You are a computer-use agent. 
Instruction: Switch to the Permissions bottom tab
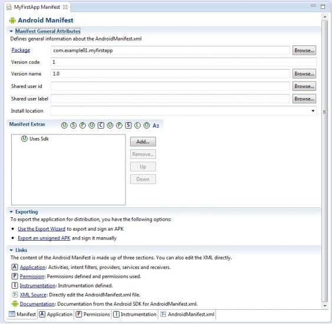93,314
